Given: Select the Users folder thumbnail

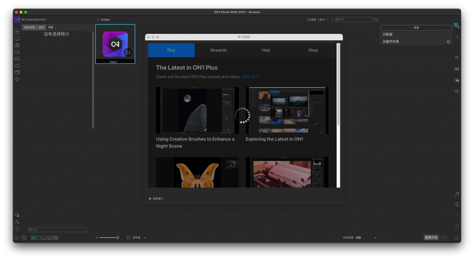Looking at the screenshot, I should tap(115, 44).
